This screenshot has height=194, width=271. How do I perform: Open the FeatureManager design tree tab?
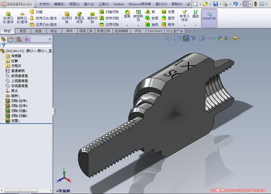[x=3, y=39]
